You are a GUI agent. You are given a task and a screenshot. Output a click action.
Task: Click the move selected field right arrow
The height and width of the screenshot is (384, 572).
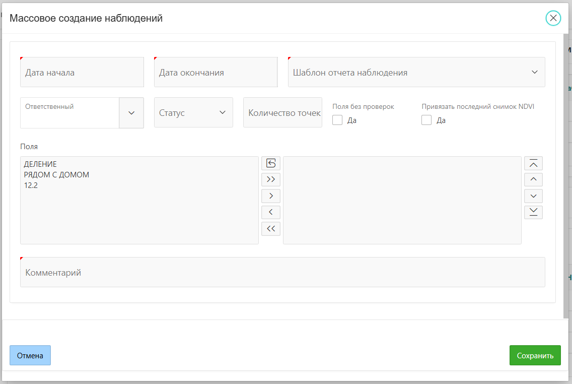click(271, 196)
